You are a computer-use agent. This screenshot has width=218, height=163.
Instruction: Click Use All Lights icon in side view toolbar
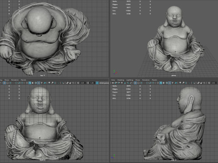coord(173,83)
